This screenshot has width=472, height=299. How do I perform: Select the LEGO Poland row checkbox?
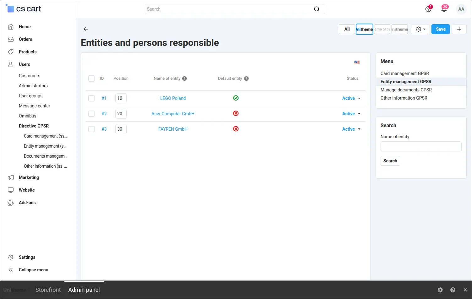[91, 98]
